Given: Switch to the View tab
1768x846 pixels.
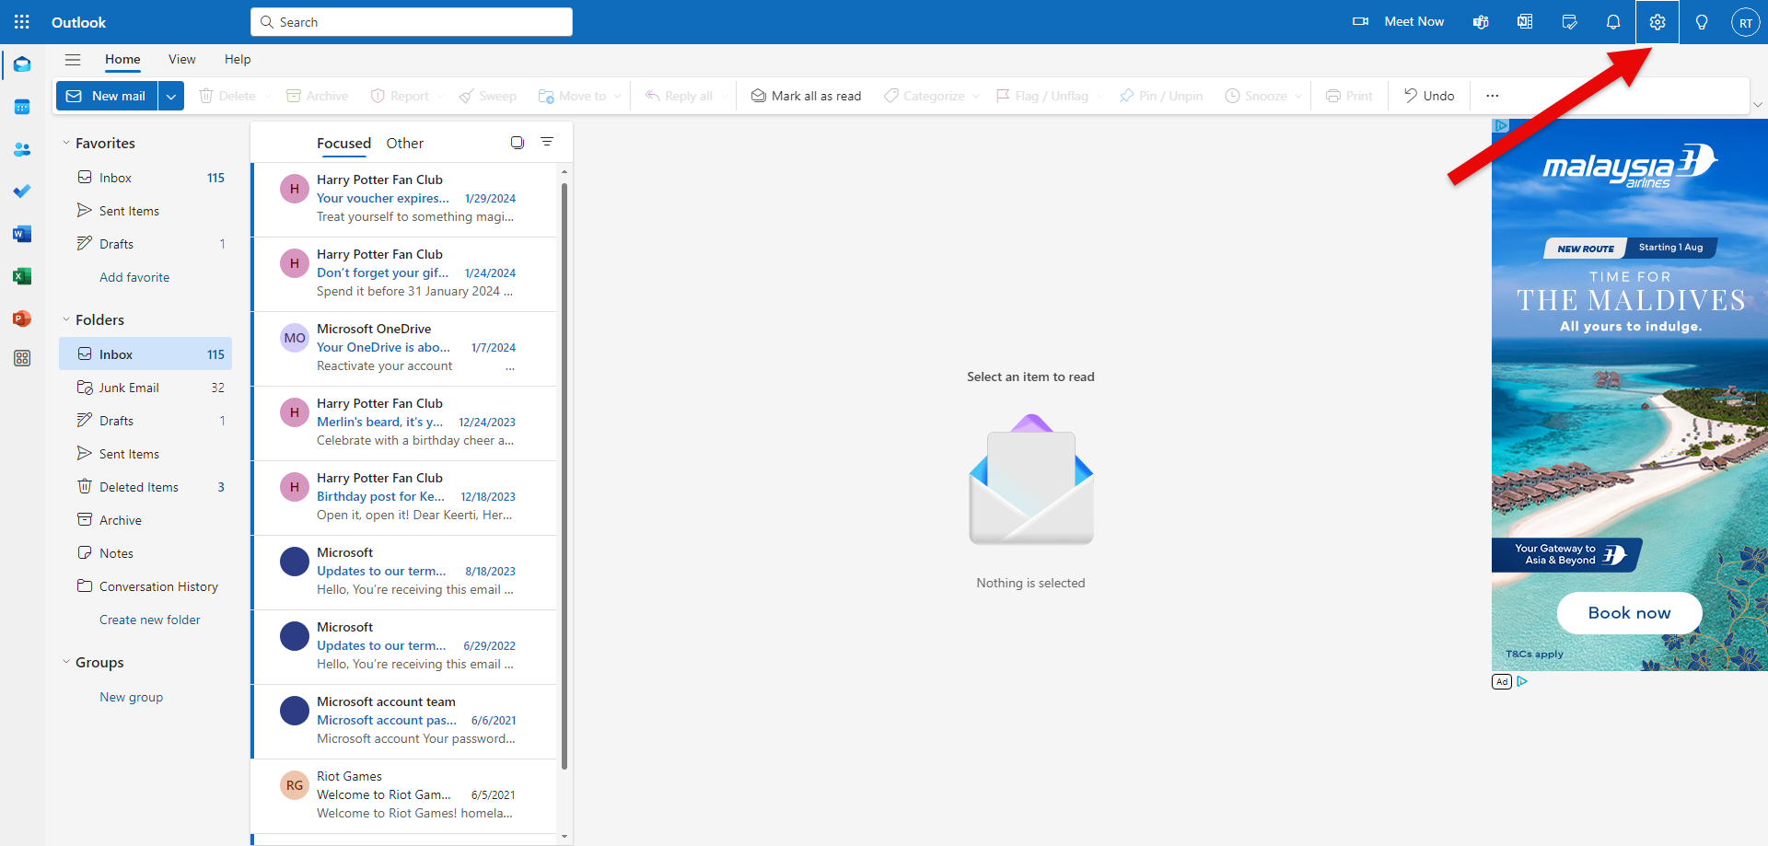Looking at the screenshot, I should tap(182, 59).
